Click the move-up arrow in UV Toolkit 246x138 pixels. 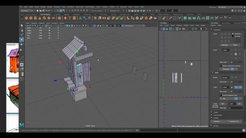pyautogui.click(x=236, y=50)
